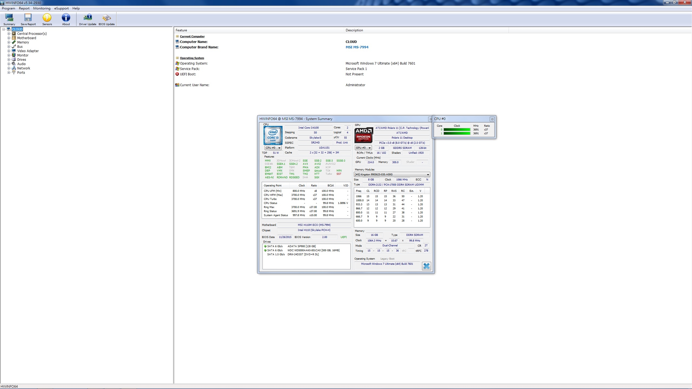Click the blue X close icon in System Summary
The image size is (692, 389).
coord(426,266)
